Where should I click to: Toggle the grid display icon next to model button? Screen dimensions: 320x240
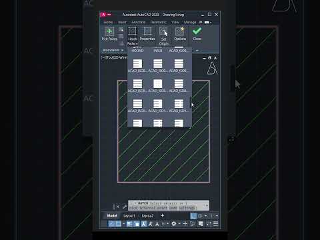coord(200,216)
